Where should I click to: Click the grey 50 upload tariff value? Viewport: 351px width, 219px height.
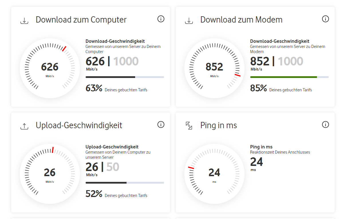click(x=113, y=167)
